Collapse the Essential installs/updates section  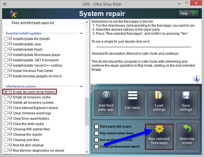pos(81,33)
